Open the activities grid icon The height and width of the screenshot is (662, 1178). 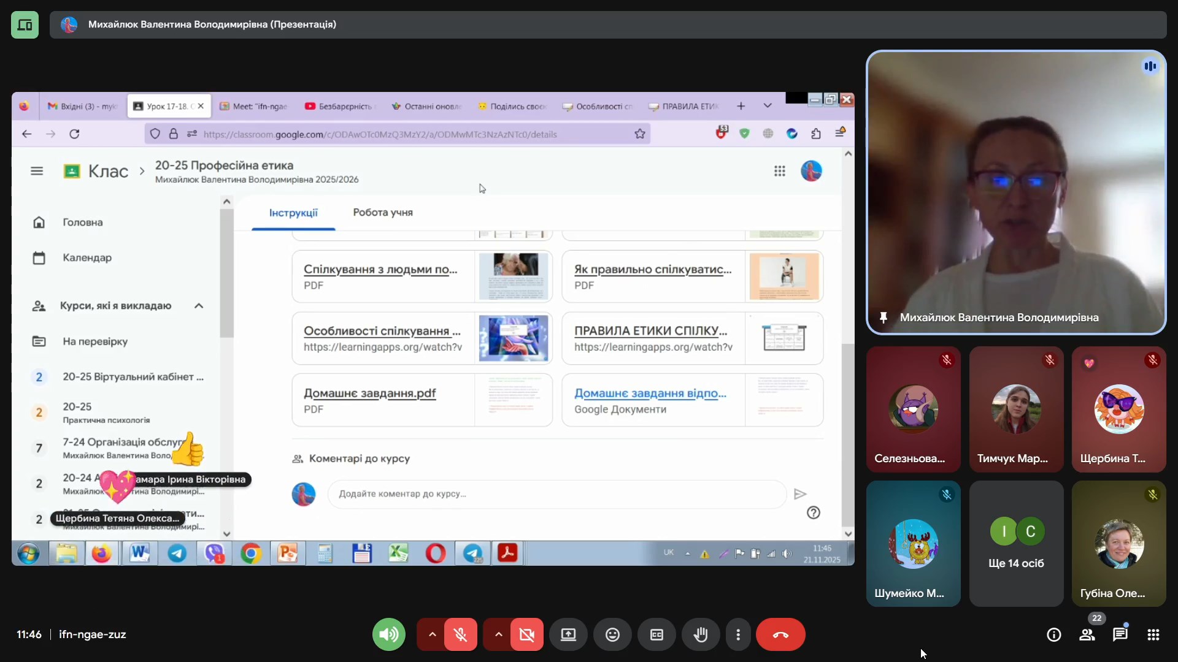coord(1153,634)
